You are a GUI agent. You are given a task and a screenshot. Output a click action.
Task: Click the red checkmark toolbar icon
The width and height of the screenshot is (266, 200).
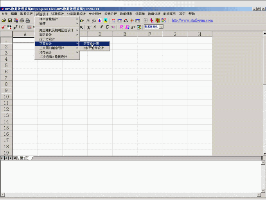pyautogui.click(x=3, y=27)
